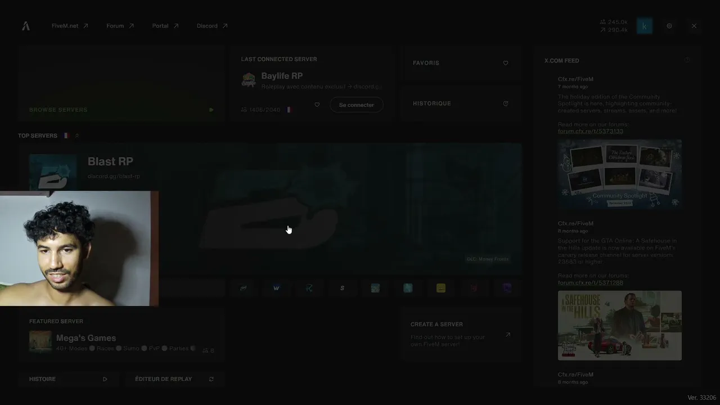Viewport: 720px width, 405px height.
Task: Open the Portal link
Action: 165,26
